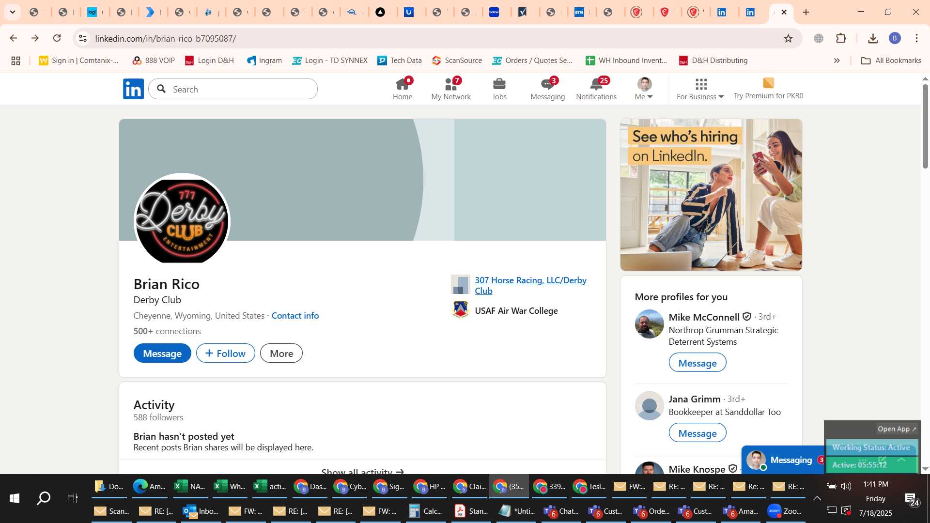This screenshot has height=523, width=930.
Task: Close the current LinkedIn tab
Action: point(784,12)
